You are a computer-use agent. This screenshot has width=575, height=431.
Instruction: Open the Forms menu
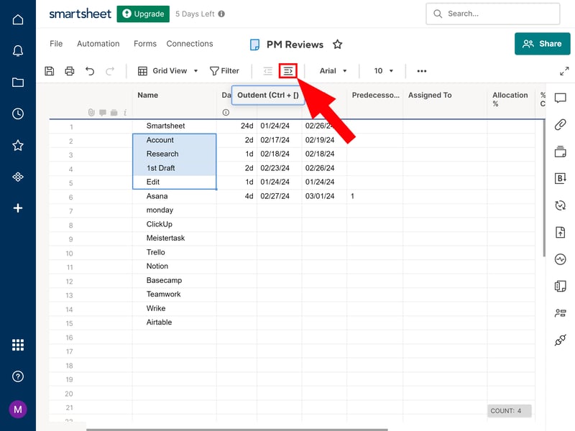pyautogui.click(x=145, y=44)
